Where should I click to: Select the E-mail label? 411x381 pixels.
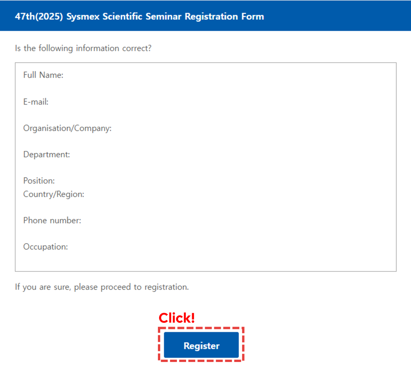click(36, 102)
